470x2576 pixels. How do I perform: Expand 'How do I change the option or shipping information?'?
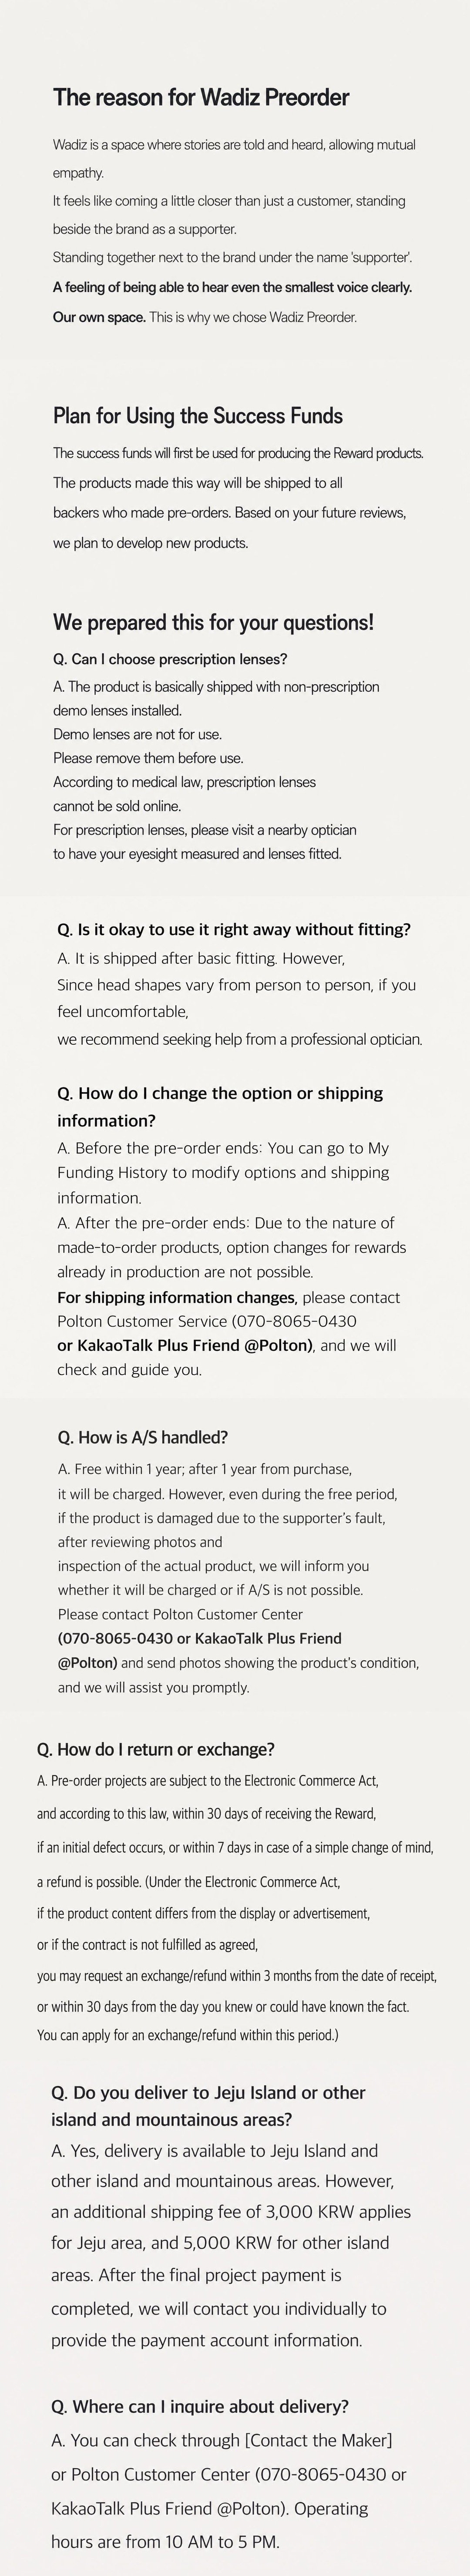(220, 1106)
